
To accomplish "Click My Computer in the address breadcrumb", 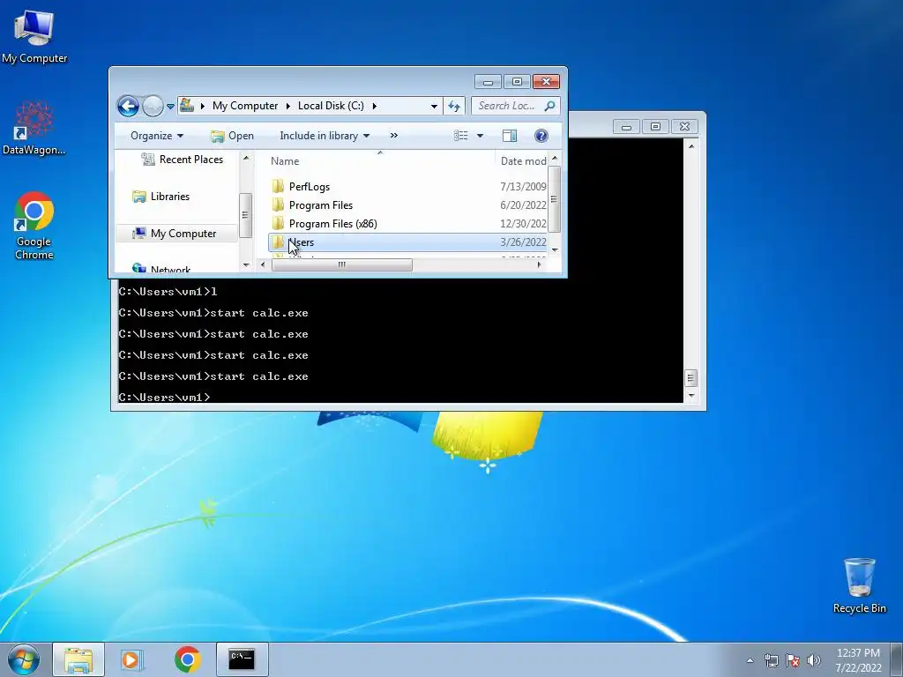I will [x=245, y=106].
